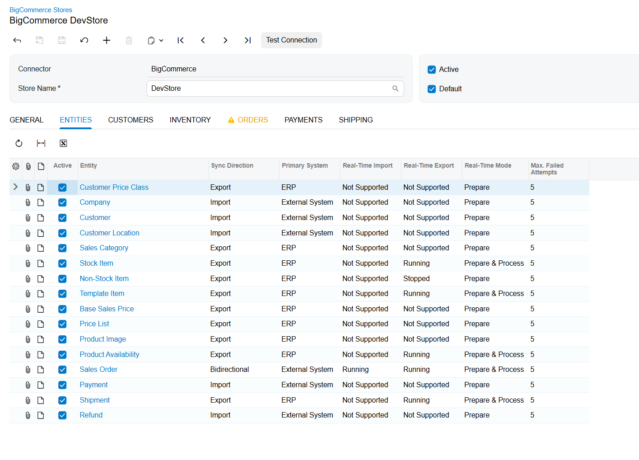Click the Test Connection button

[x=291, y=40]
